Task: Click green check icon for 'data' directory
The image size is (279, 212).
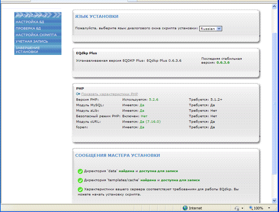Action: pos(80,171)
